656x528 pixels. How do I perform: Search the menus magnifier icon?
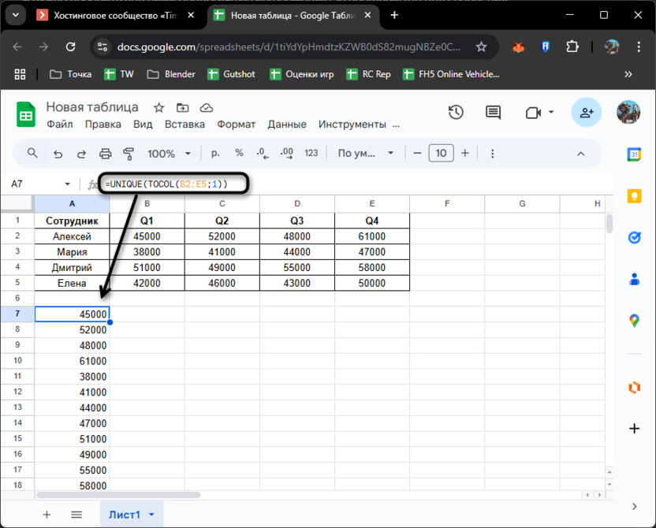coord(32,154)
